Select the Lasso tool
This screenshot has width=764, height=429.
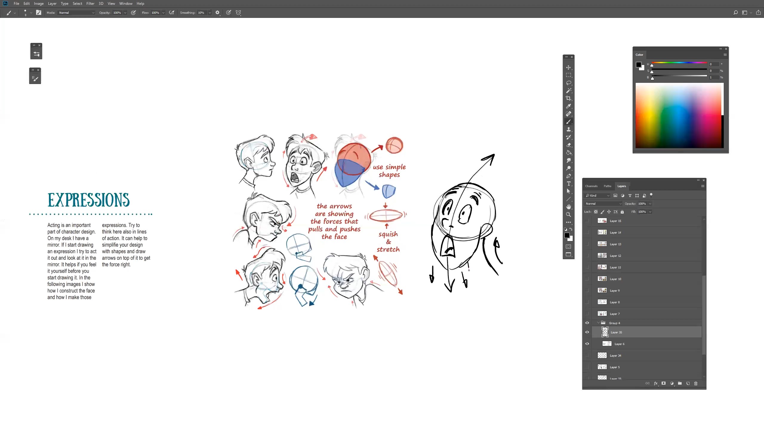point(569,83)
